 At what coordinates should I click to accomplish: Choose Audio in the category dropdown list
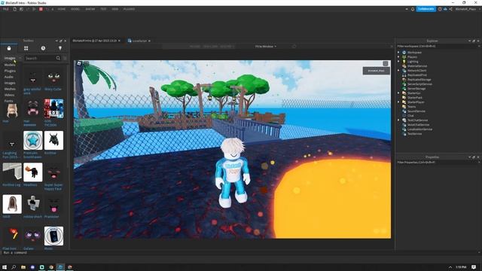pos(8,77)
